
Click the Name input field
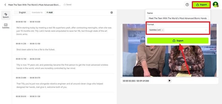click(178, 18)
